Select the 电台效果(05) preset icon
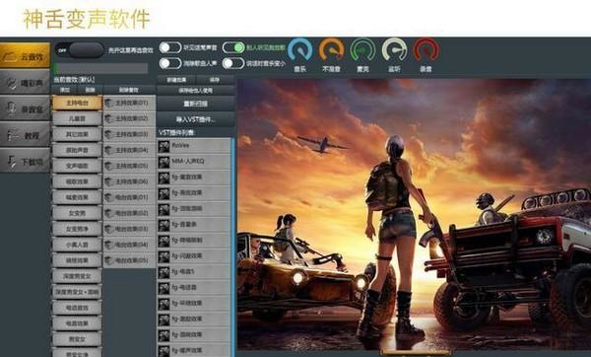The width and height of the screenshot is (591, 357). (109, 260)
